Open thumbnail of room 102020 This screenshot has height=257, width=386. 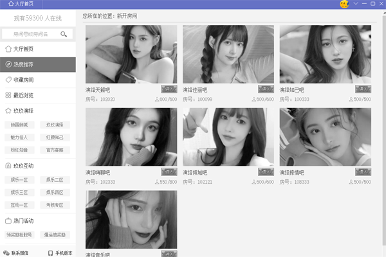131,54
